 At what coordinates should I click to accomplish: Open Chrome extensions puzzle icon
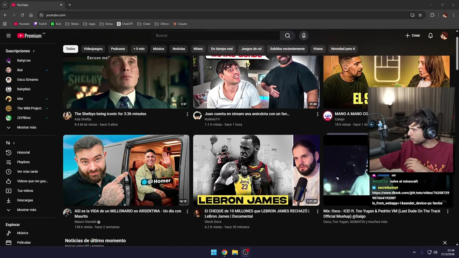tap(432, 15)
